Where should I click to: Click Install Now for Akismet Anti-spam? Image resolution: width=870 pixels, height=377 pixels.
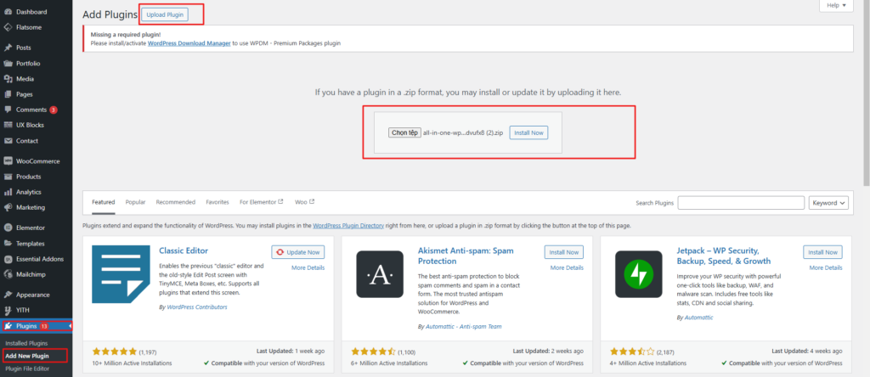564,252
